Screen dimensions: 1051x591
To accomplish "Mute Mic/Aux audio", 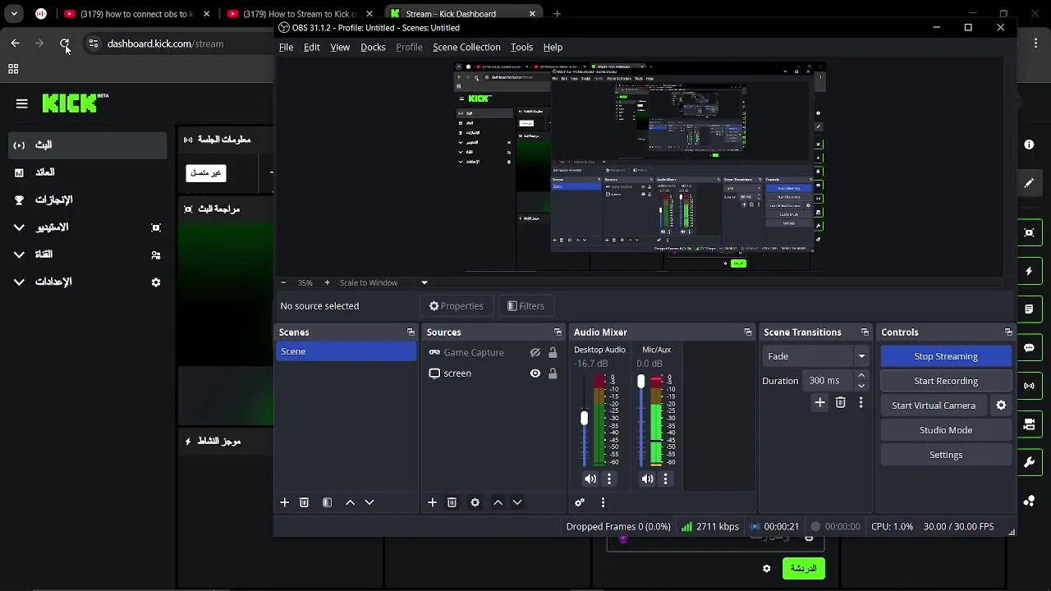I will pyautogui.click(x=648, y=479).
